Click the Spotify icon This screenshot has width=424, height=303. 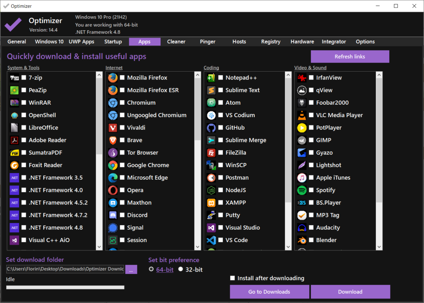click(302, 190)
